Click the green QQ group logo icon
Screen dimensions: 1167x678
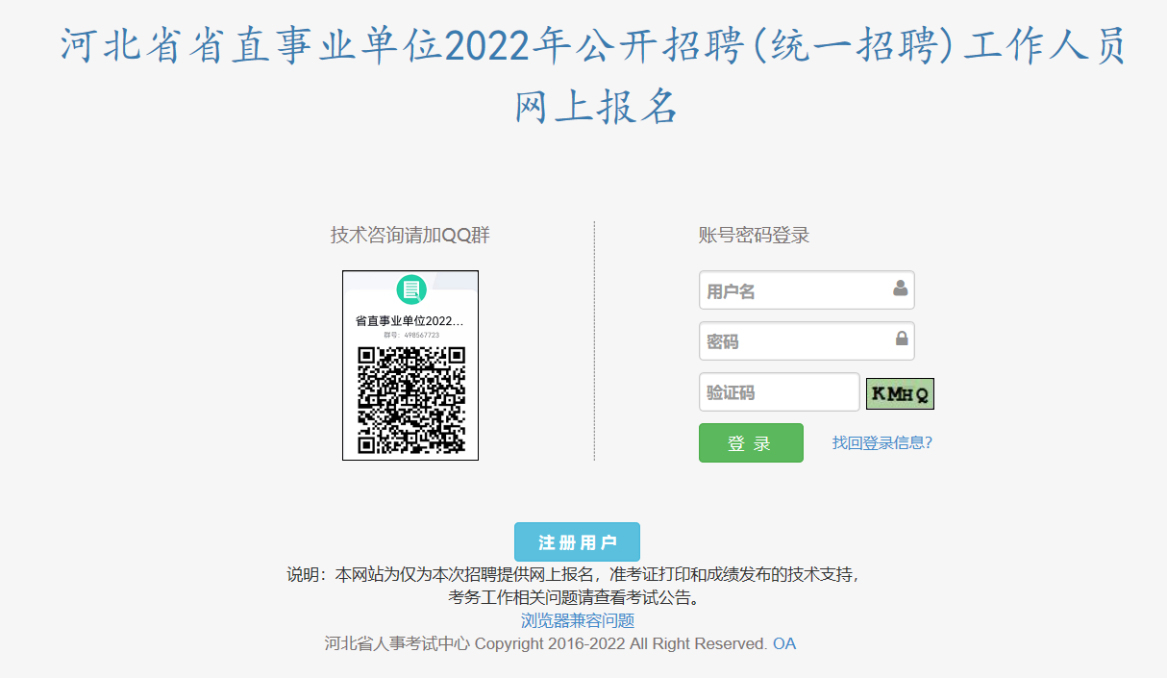[411, 289]
